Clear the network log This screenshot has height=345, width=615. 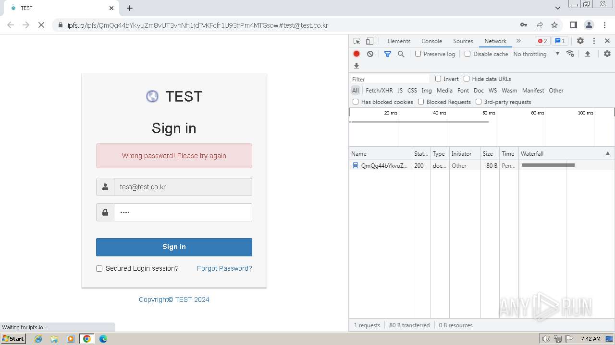370,54
